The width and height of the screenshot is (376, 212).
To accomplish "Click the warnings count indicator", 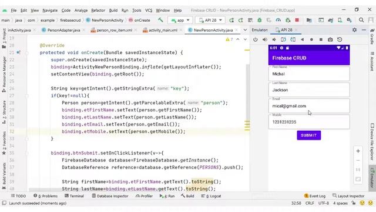I will pyautogui.click(x=229, y=39).
